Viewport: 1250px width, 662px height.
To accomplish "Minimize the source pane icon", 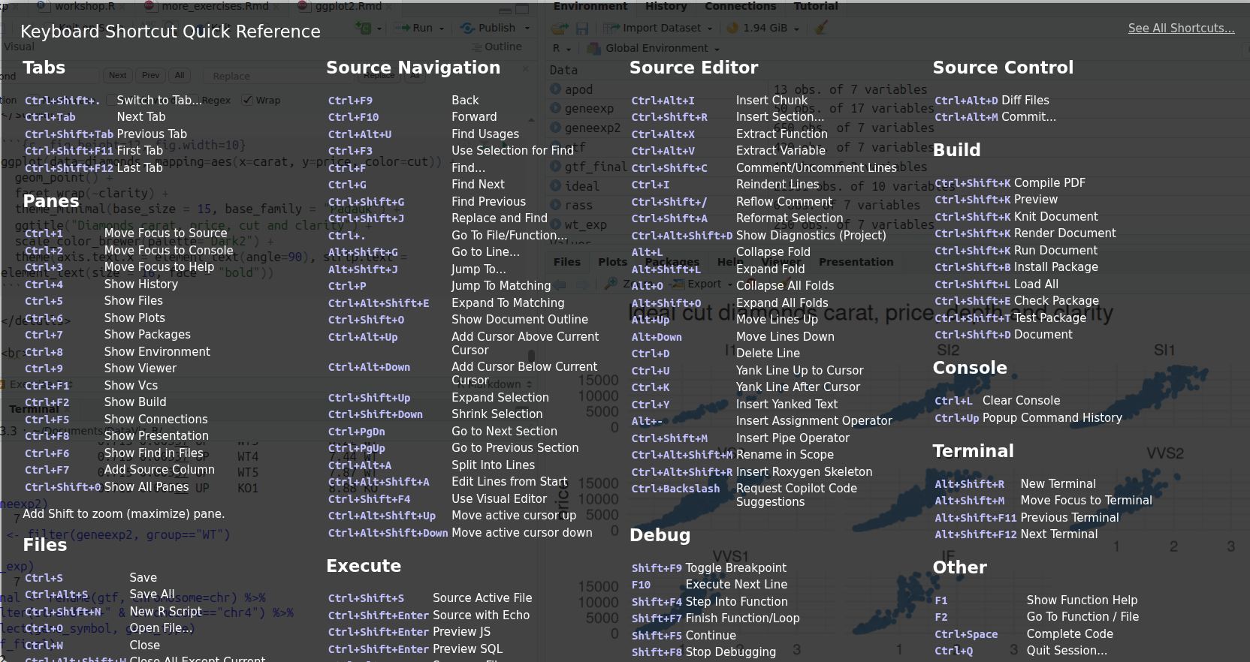I will click(505, 11).
